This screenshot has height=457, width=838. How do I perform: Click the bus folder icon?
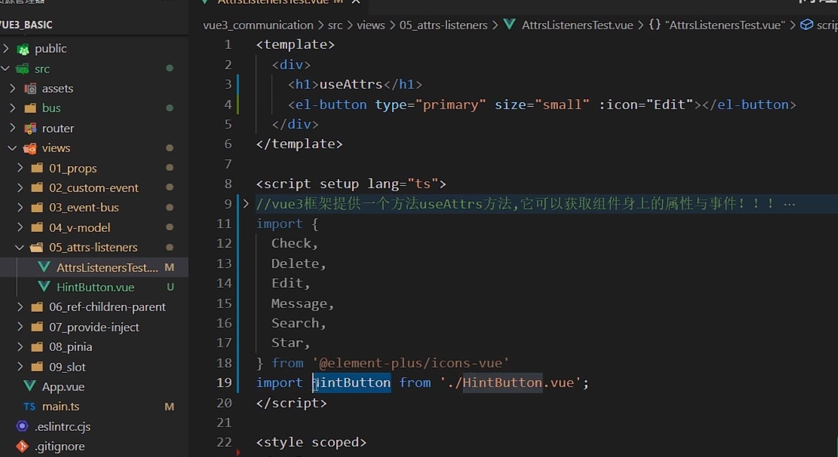point(31,108)
